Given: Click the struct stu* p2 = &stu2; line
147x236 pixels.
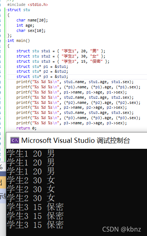Looking at the screenshot, I should coord(42,72).
